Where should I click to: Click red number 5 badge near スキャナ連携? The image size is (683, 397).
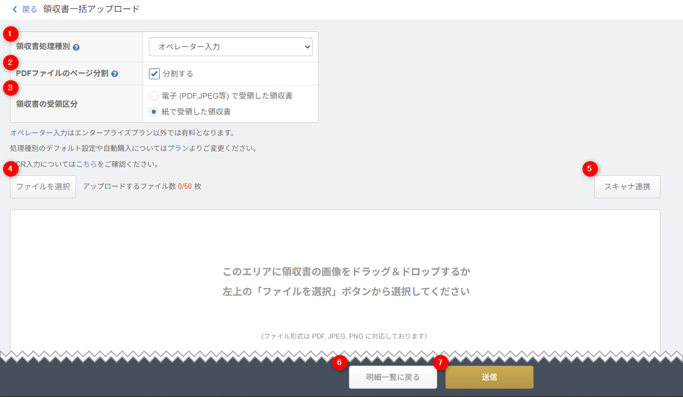590,169
